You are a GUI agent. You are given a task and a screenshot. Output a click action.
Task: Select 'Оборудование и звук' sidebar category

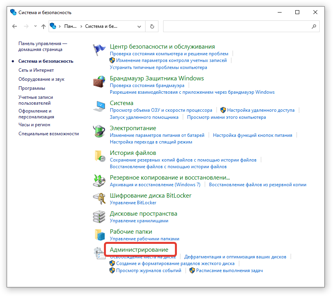coord(41,79)
